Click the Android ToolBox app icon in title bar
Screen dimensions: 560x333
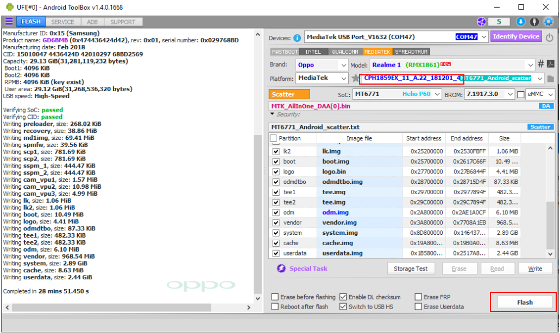tap(10, 7)
